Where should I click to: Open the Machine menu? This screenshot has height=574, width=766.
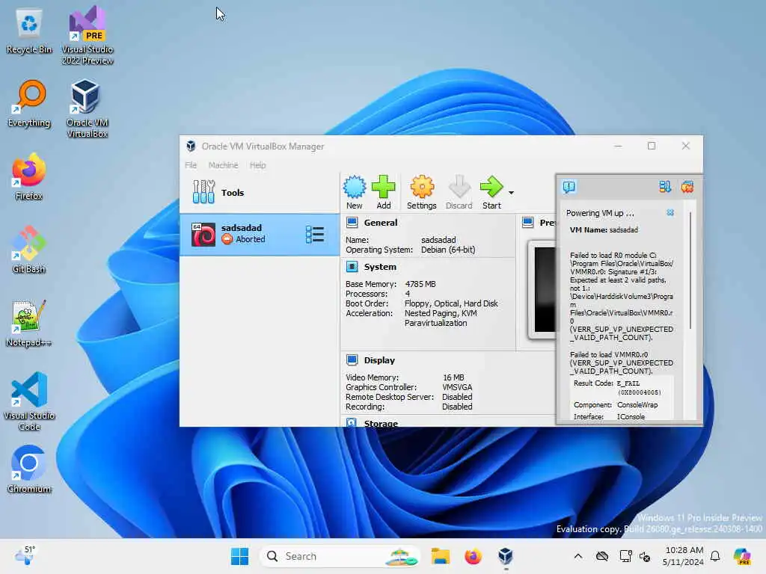point(223,165)
